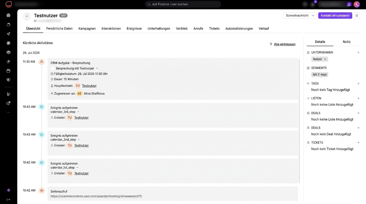Screen dimensions: 366x204
Task: Open the Seitenaufruf page URL
Action: tap(96, 196)
